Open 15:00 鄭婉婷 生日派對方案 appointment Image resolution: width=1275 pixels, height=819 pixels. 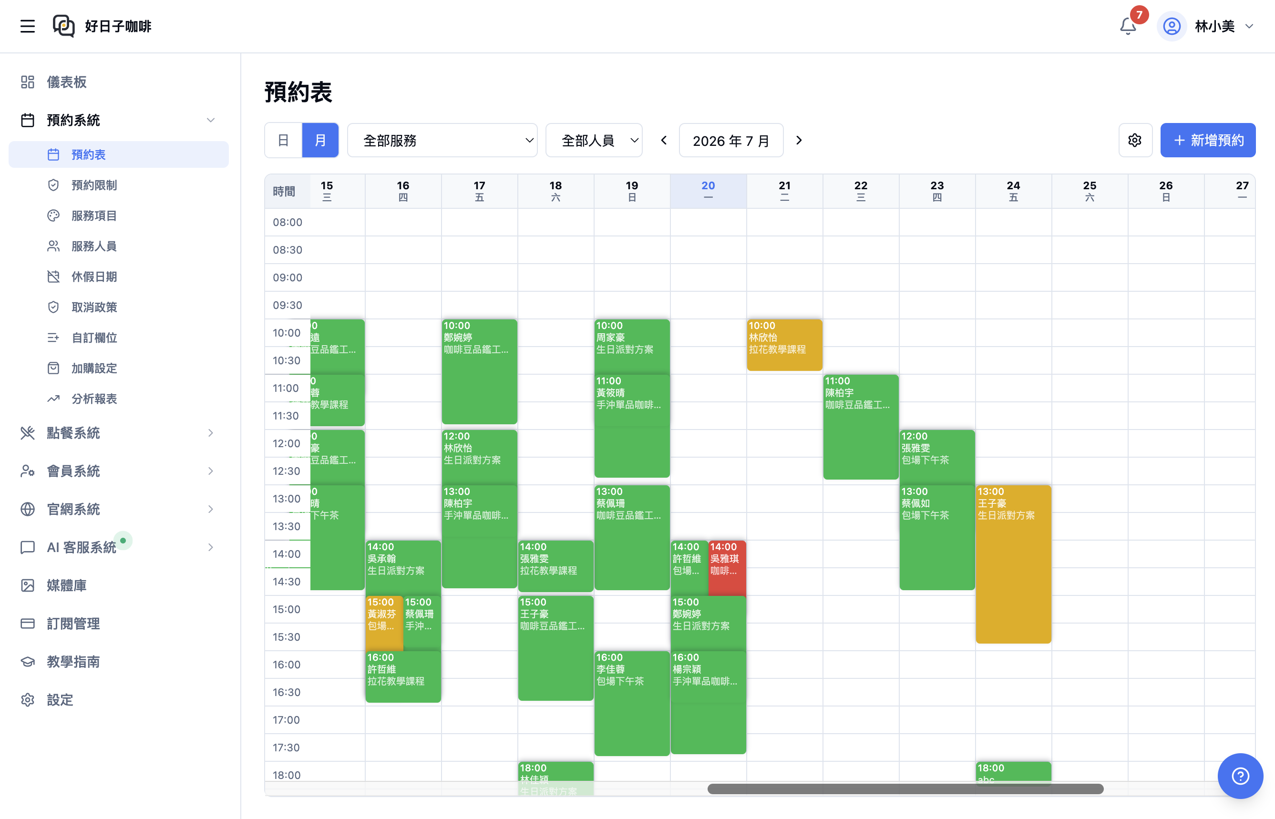[709, 622]
